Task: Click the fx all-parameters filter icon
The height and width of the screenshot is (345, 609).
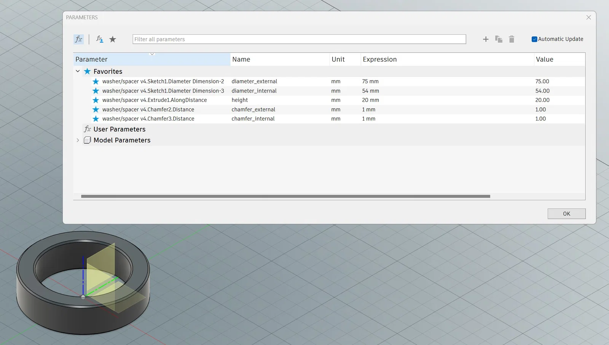Action: click(78, 39)
